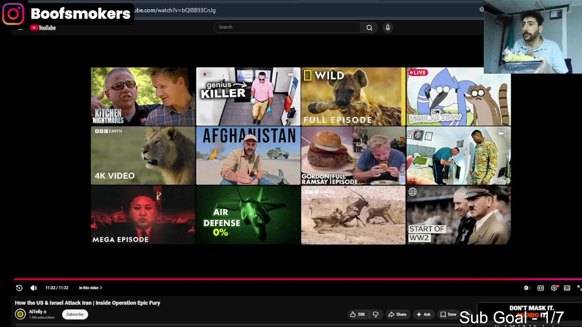The image size is (582, 327).
Task: Click the full screen icon
Action: [579, 288]
